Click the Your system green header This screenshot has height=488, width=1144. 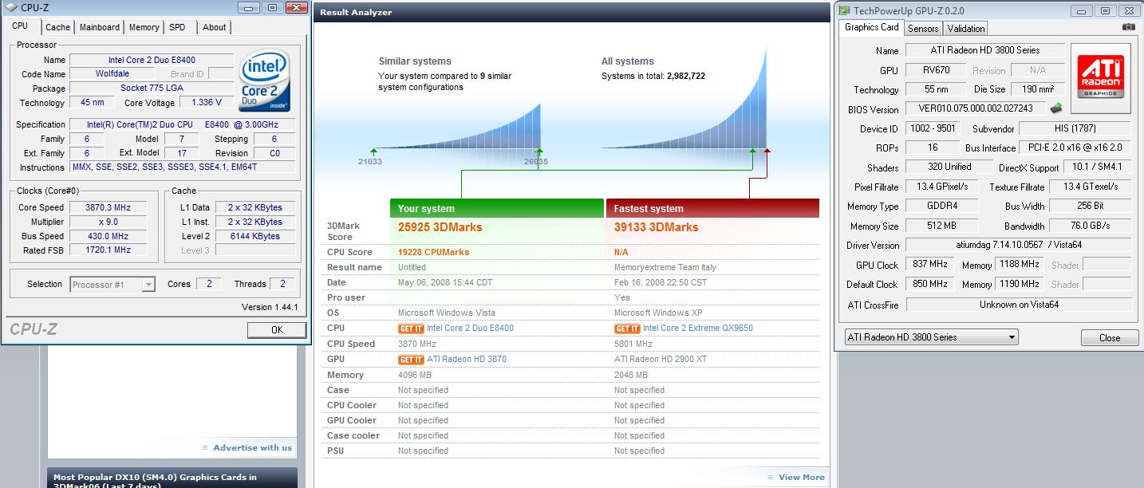[x=496, y=208]
